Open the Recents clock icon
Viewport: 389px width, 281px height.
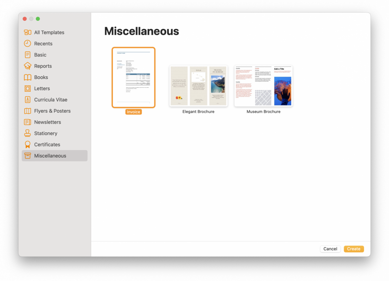point(27,43)
